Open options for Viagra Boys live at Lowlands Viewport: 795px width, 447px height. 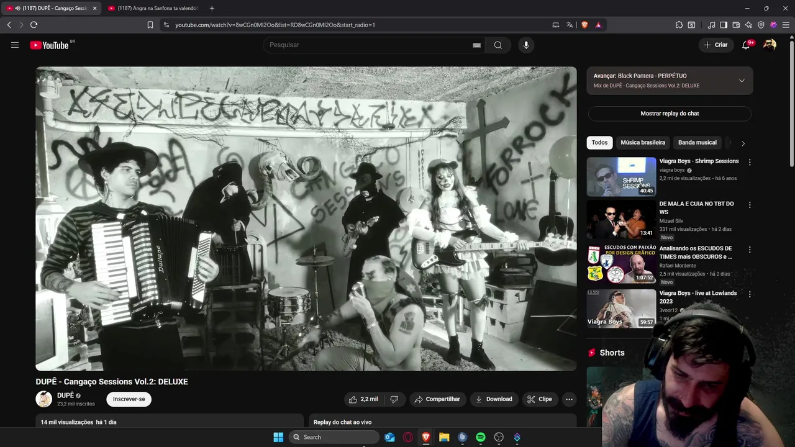click(x=750, y=294)
